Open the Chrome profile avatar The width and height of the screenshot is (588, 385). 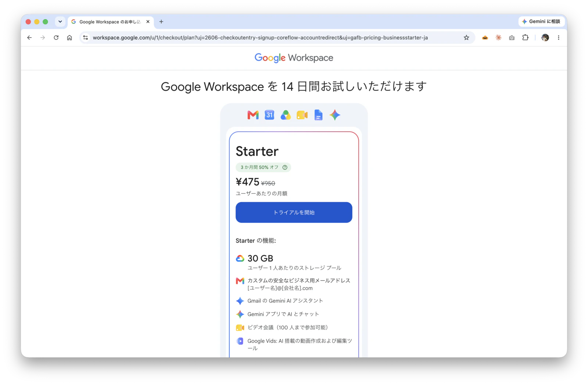(x=545, y=38)
